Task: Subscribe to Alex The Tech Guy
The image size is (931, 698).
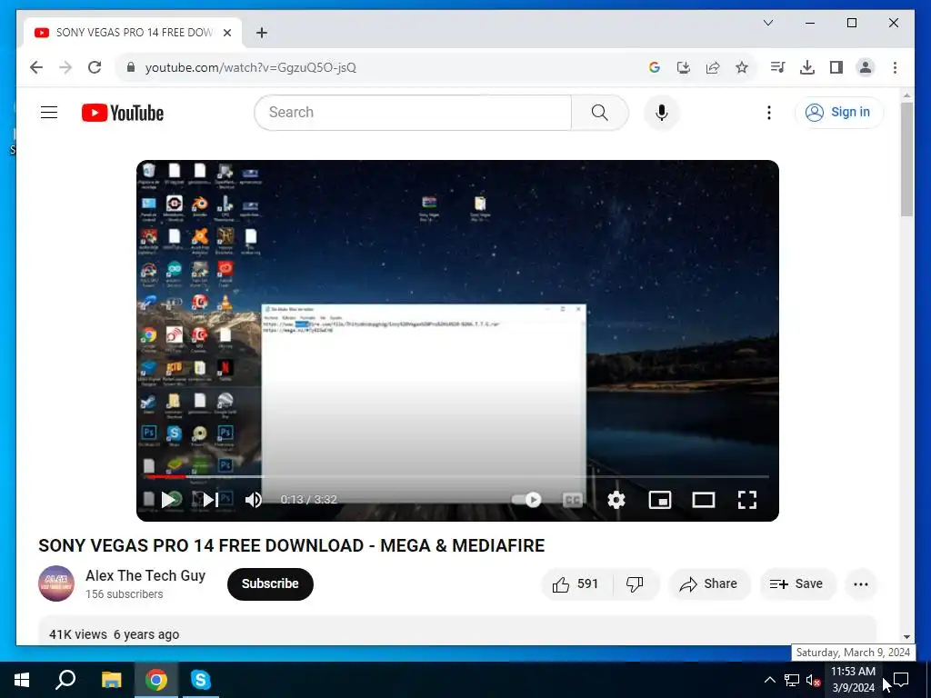Action: (270, 584)
